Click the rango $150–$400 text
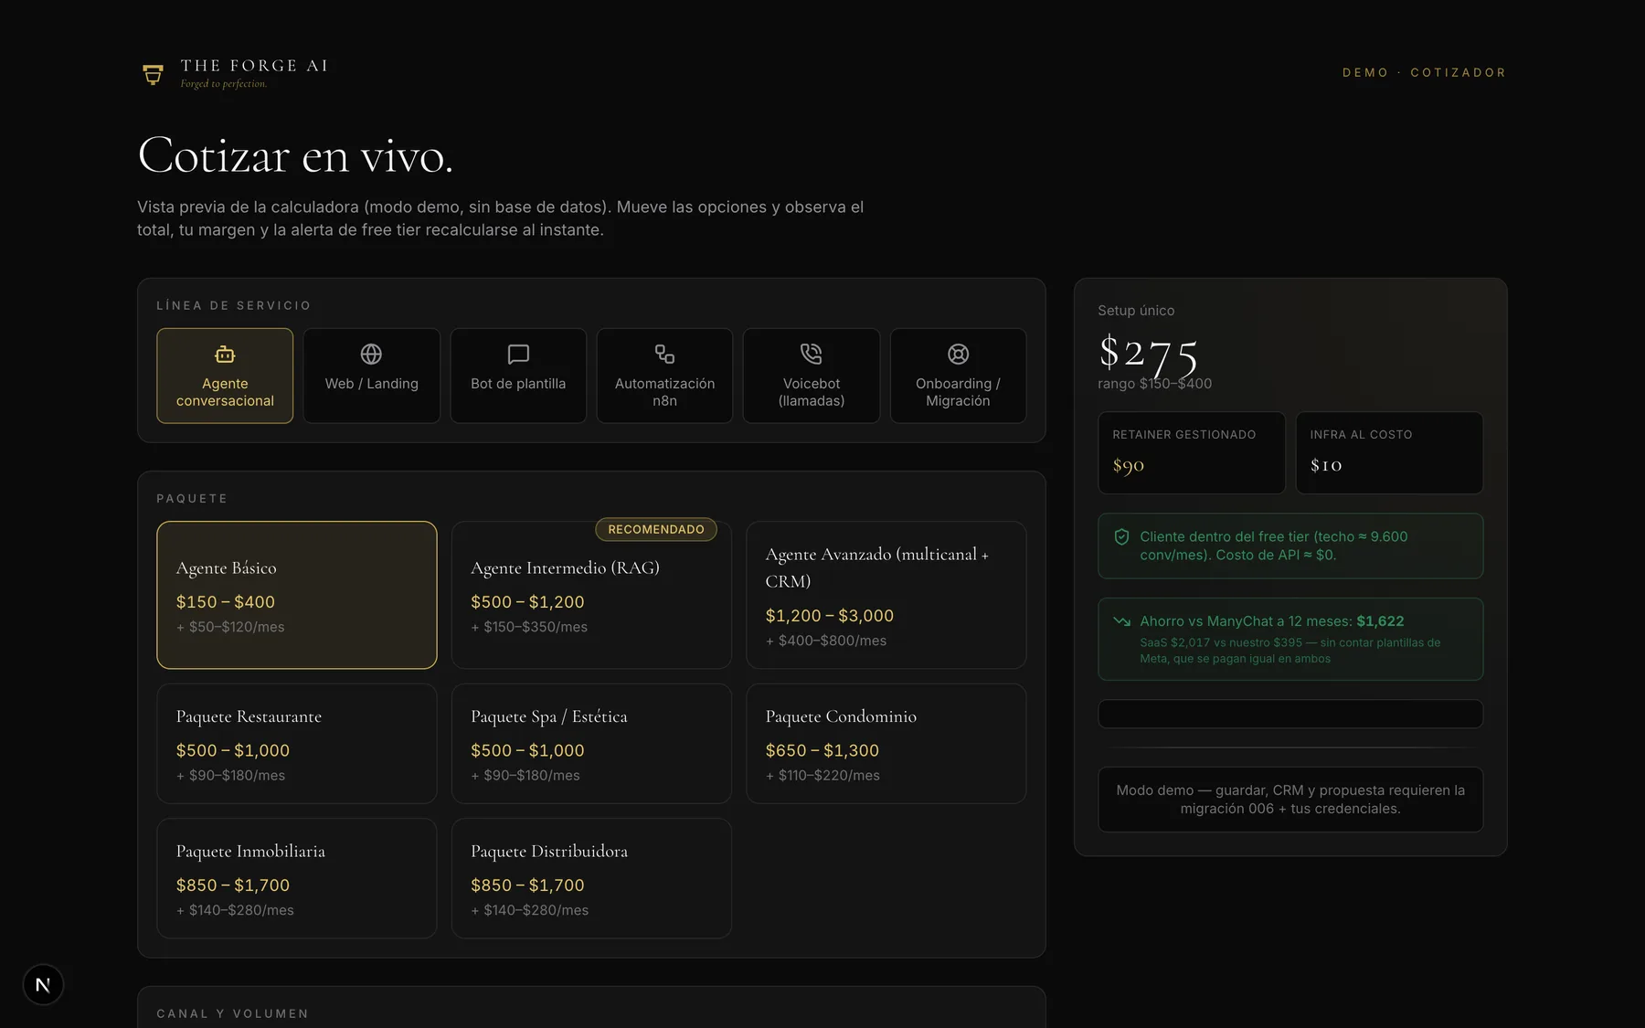 pos(1155,384)
